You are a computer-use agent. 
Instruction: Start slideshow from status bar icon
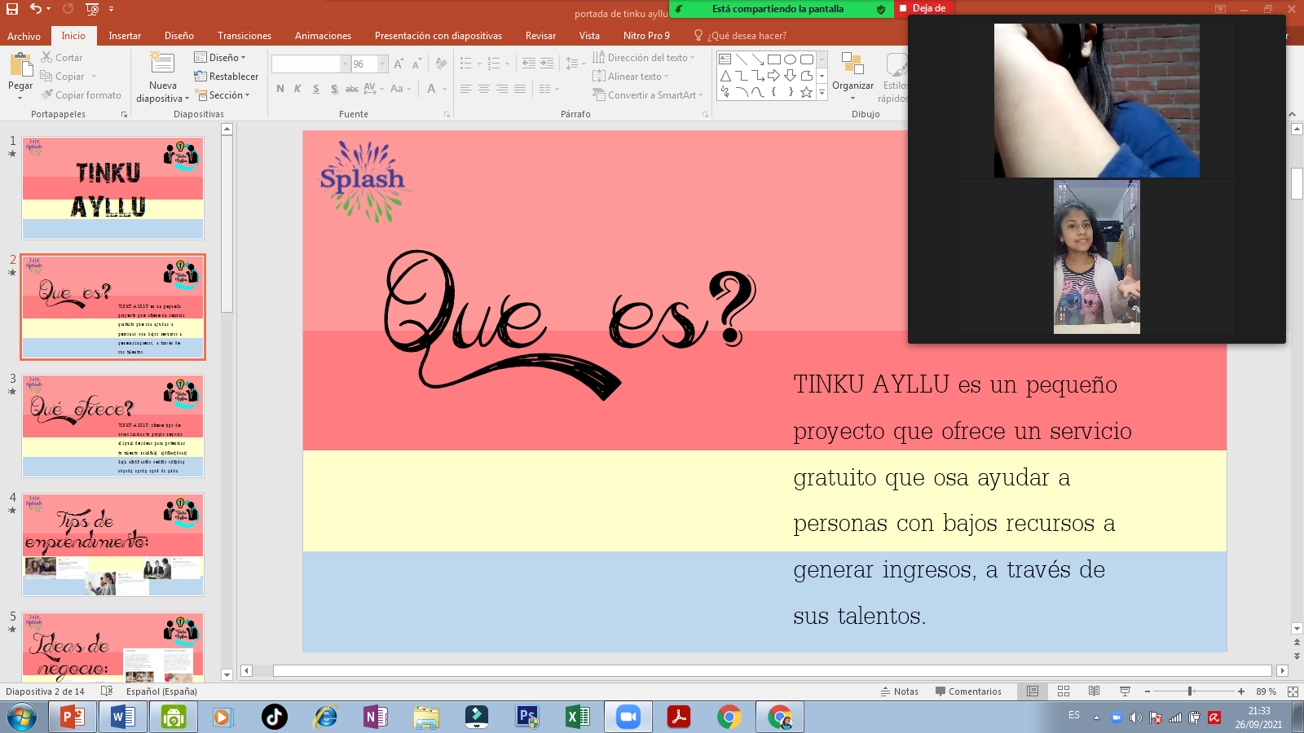click(1125, 691)
